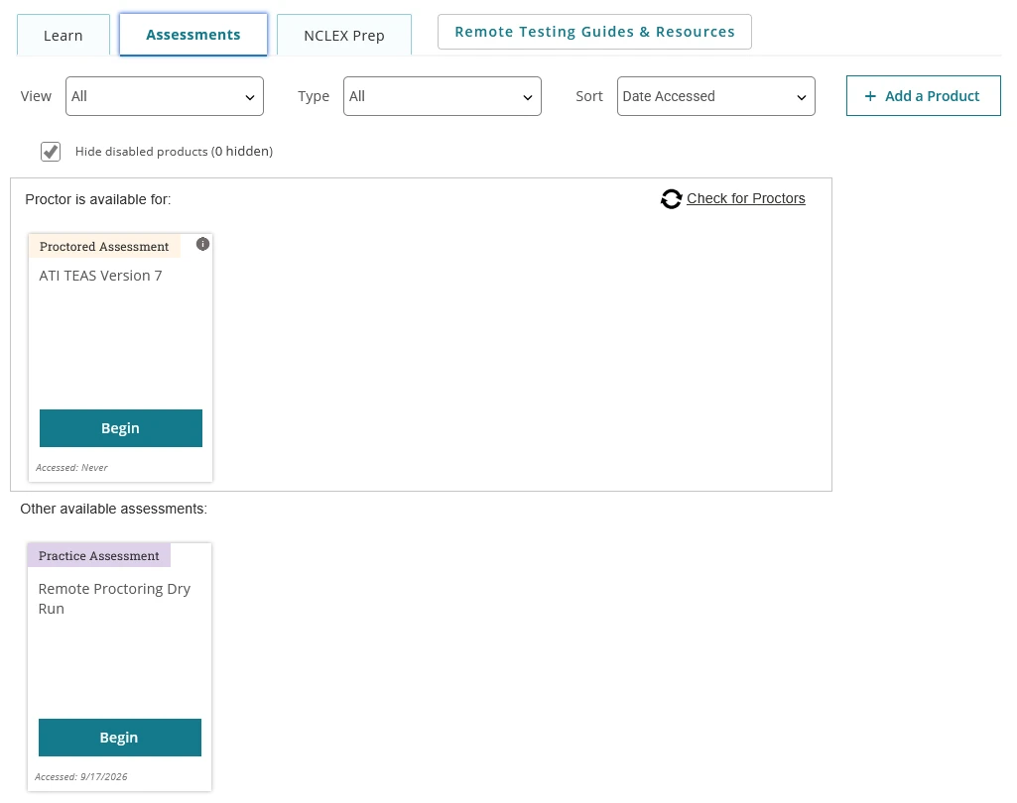The width and height of the screenshot is (1017, 803).
Task: Click the refresh icon beside Check for Proctors
Action: click(x=672, y=199)
